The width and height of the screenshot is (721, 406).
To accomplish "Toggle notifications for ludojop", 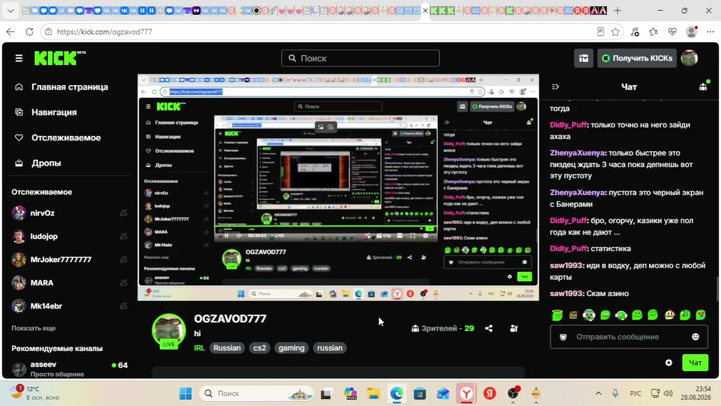I will click(x=123, y=236).
